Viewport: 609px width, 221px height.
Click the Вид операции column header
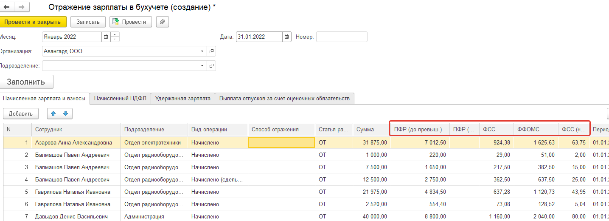click(x=218, y=130)
